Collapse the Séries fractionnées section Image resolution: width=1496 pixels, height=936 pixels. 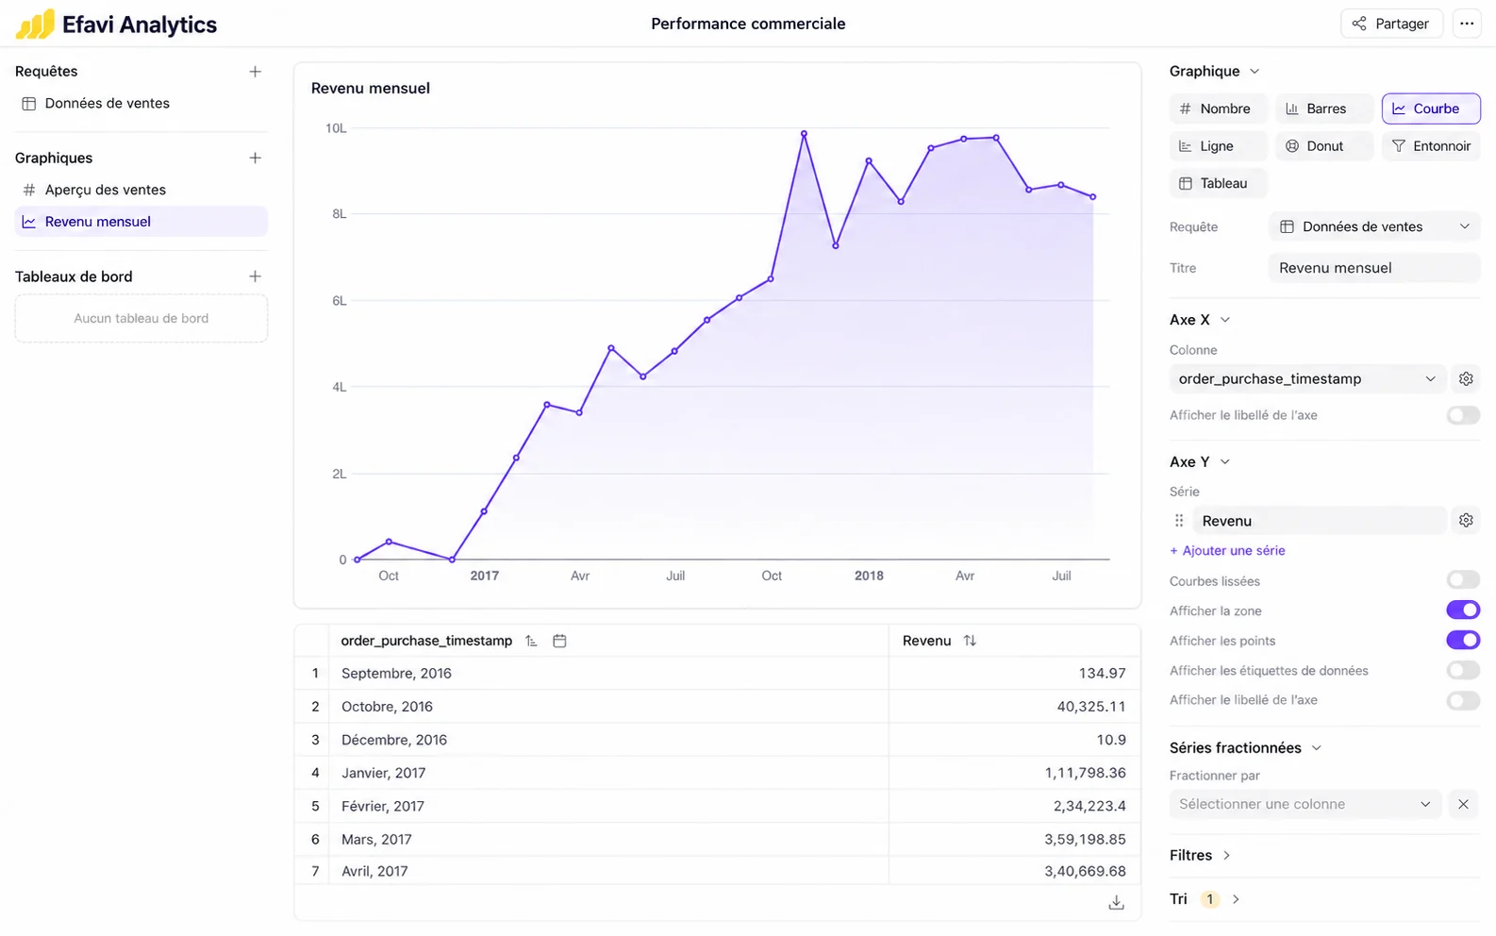coord(1317,748)
